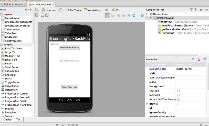209x126 pixels.
Task: Open the screen orientation dropdown
Action: (x=61, y=10)
